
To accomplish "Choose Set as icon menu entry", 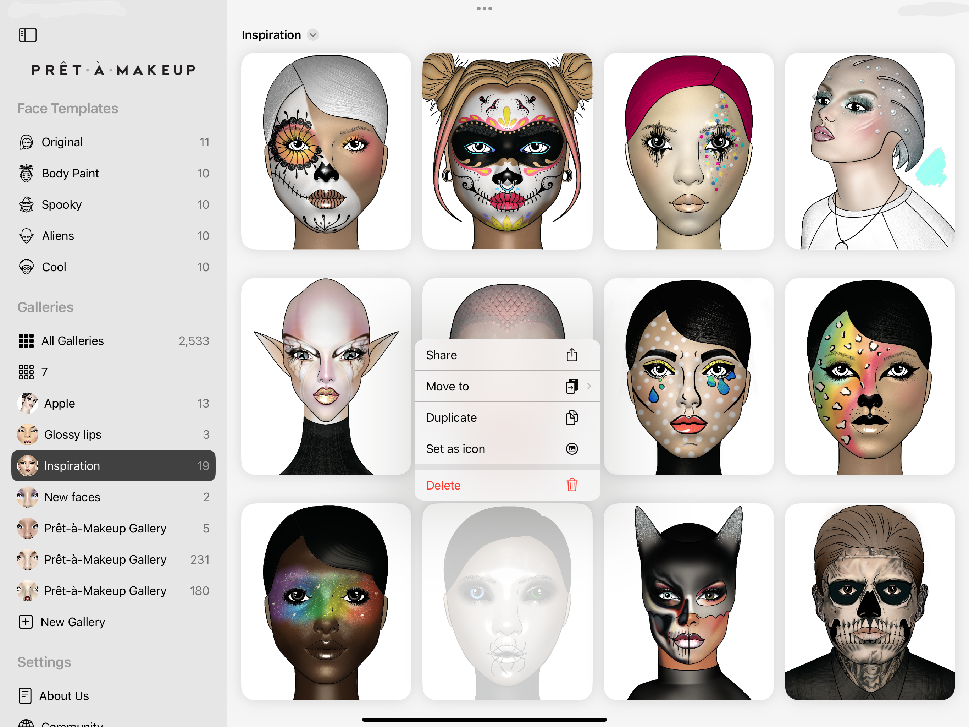I will pyautogui.click(x=455, y=449).
